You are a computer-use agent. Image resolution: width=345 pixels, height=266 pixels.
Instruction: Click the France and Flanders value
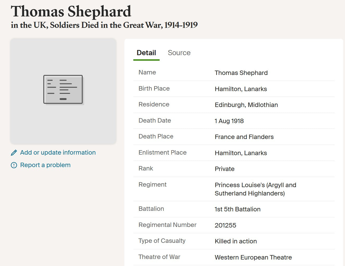point(244,137)
